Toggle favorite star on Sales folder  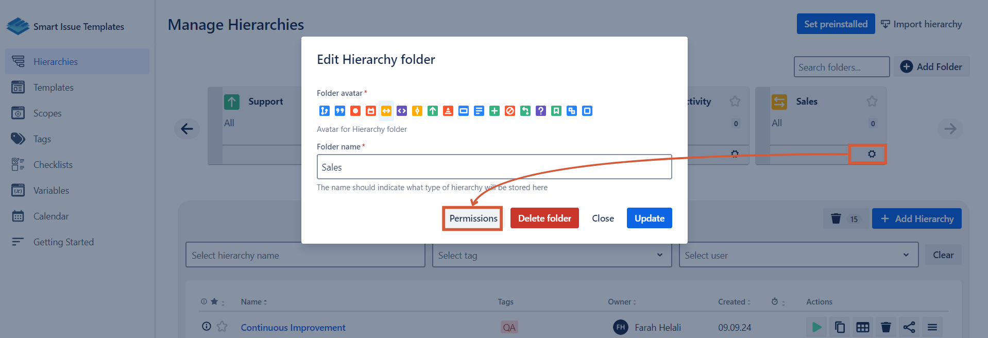pos(872,102)
